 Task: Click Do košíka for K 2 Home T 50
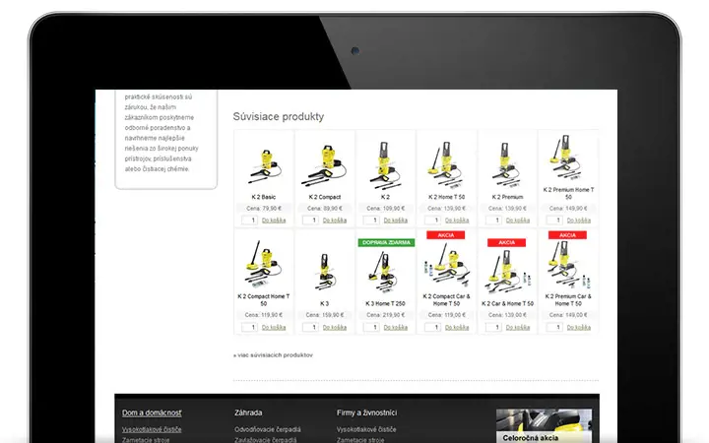457,221
